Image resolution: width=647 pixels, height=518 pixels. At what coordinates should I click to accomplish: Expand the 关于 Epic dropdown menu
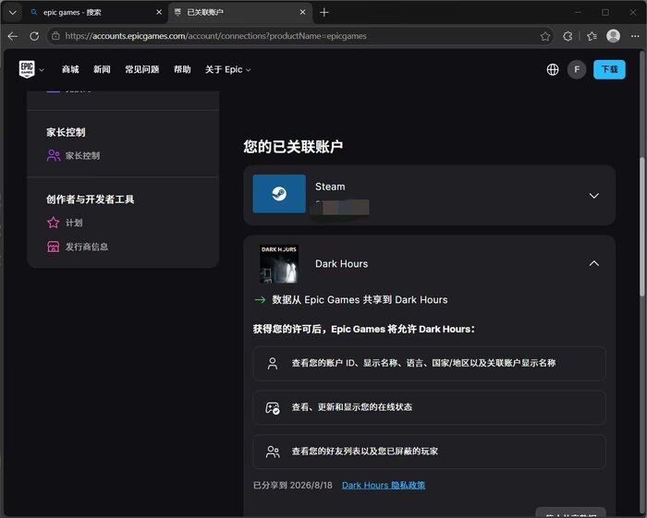[x=227, y=69]
